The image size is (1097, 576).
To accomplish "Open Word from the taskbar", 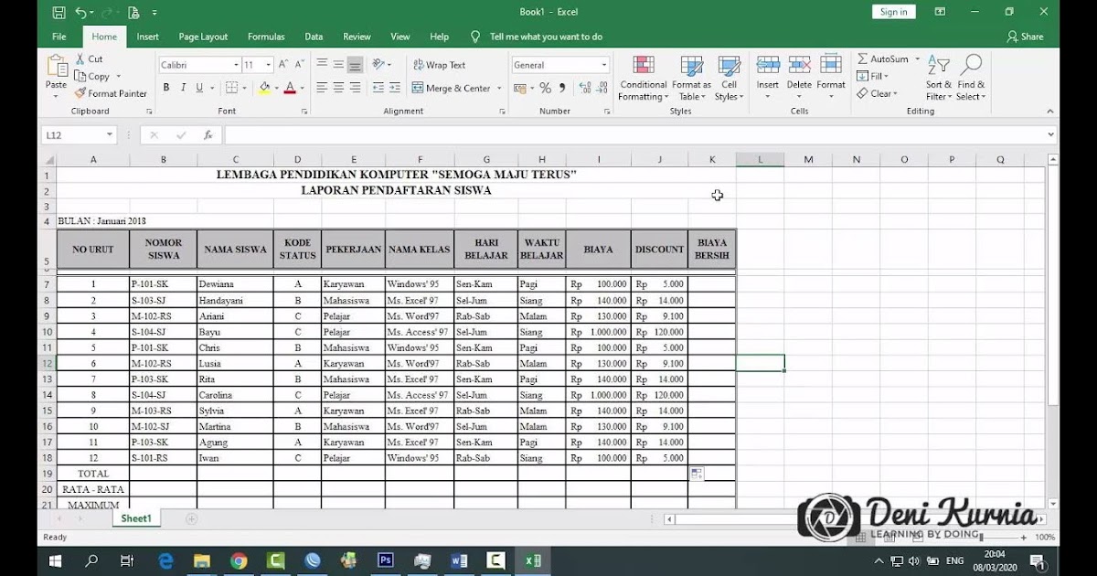I will click(459, 560).
